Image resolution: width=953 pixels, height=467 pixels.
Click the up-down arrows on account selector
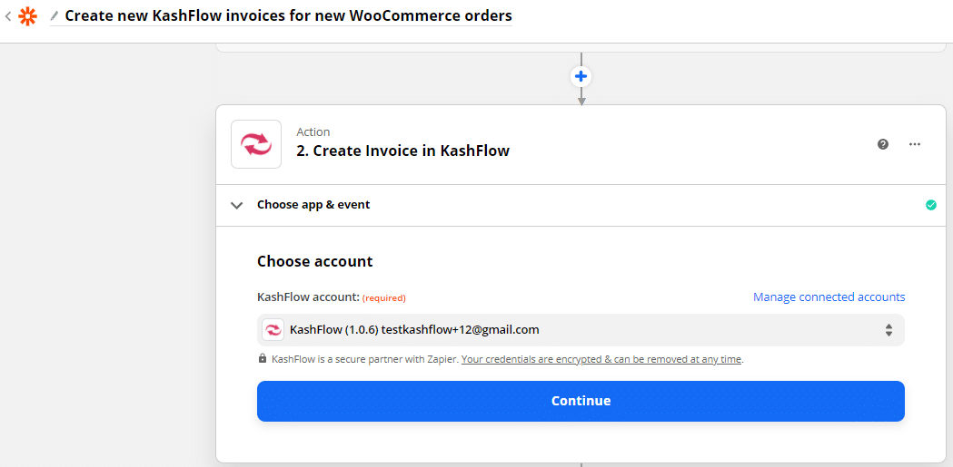tap(888, 330)
